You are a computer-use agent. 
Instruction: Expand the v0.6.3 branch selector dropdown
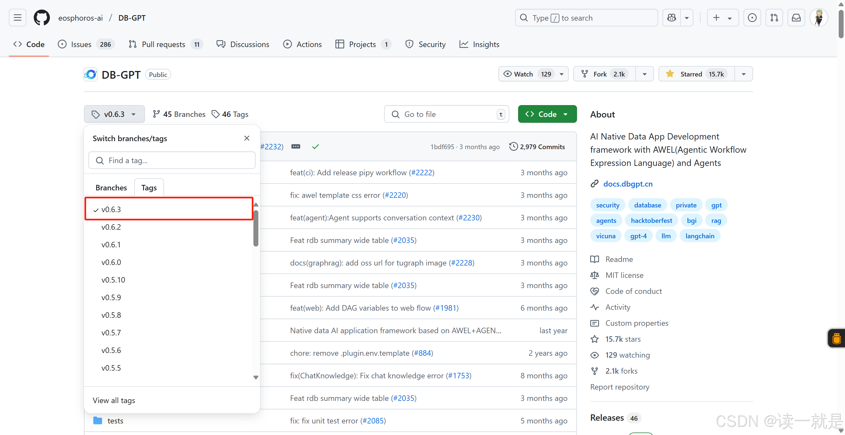pyautogui.click(x=114, y=114)
